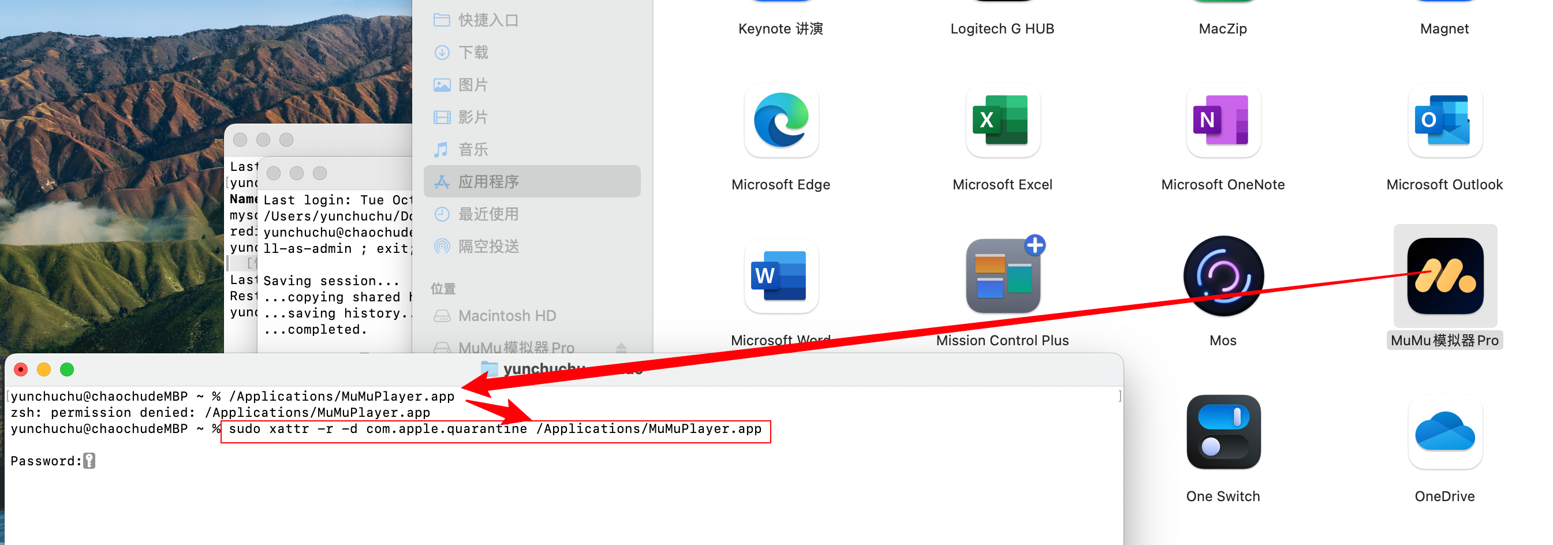
Task: Click the Password input cursor in terminal
Action: tap(89, 461)
